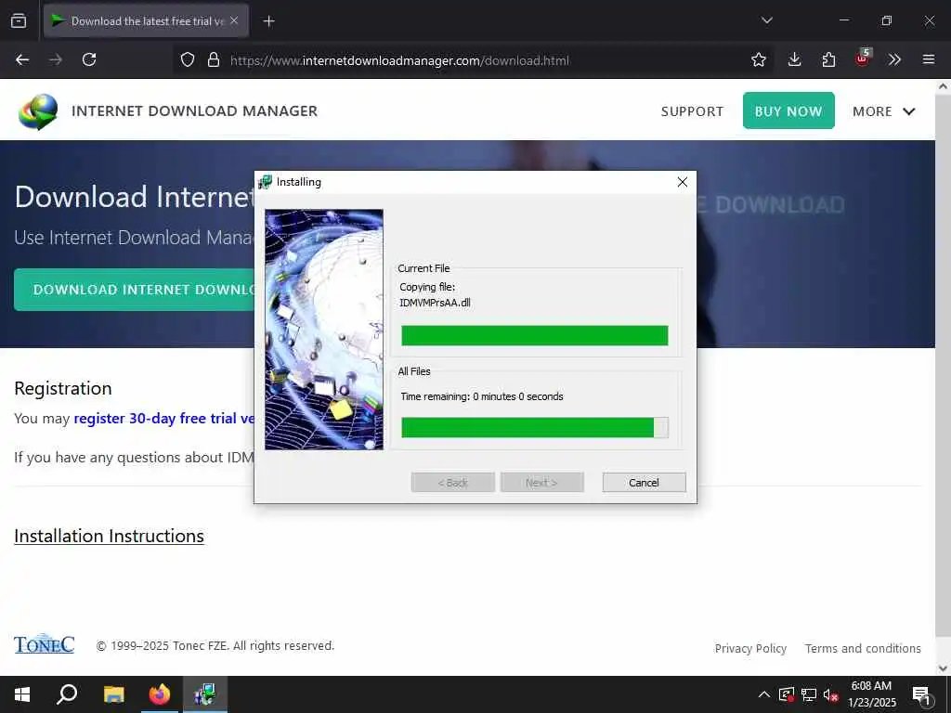Cancel the IDM installation
The width and height of the screenshot is (951, 713).
(644, 483)
